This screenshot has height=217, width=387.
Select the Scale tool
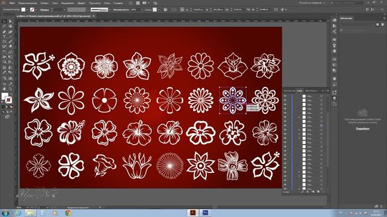(x=10, y=52)
